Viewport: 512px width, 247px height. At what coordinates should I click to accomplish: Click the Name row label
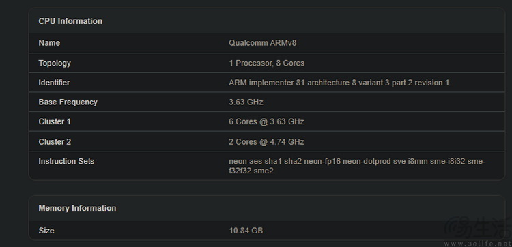pos(49,43)
